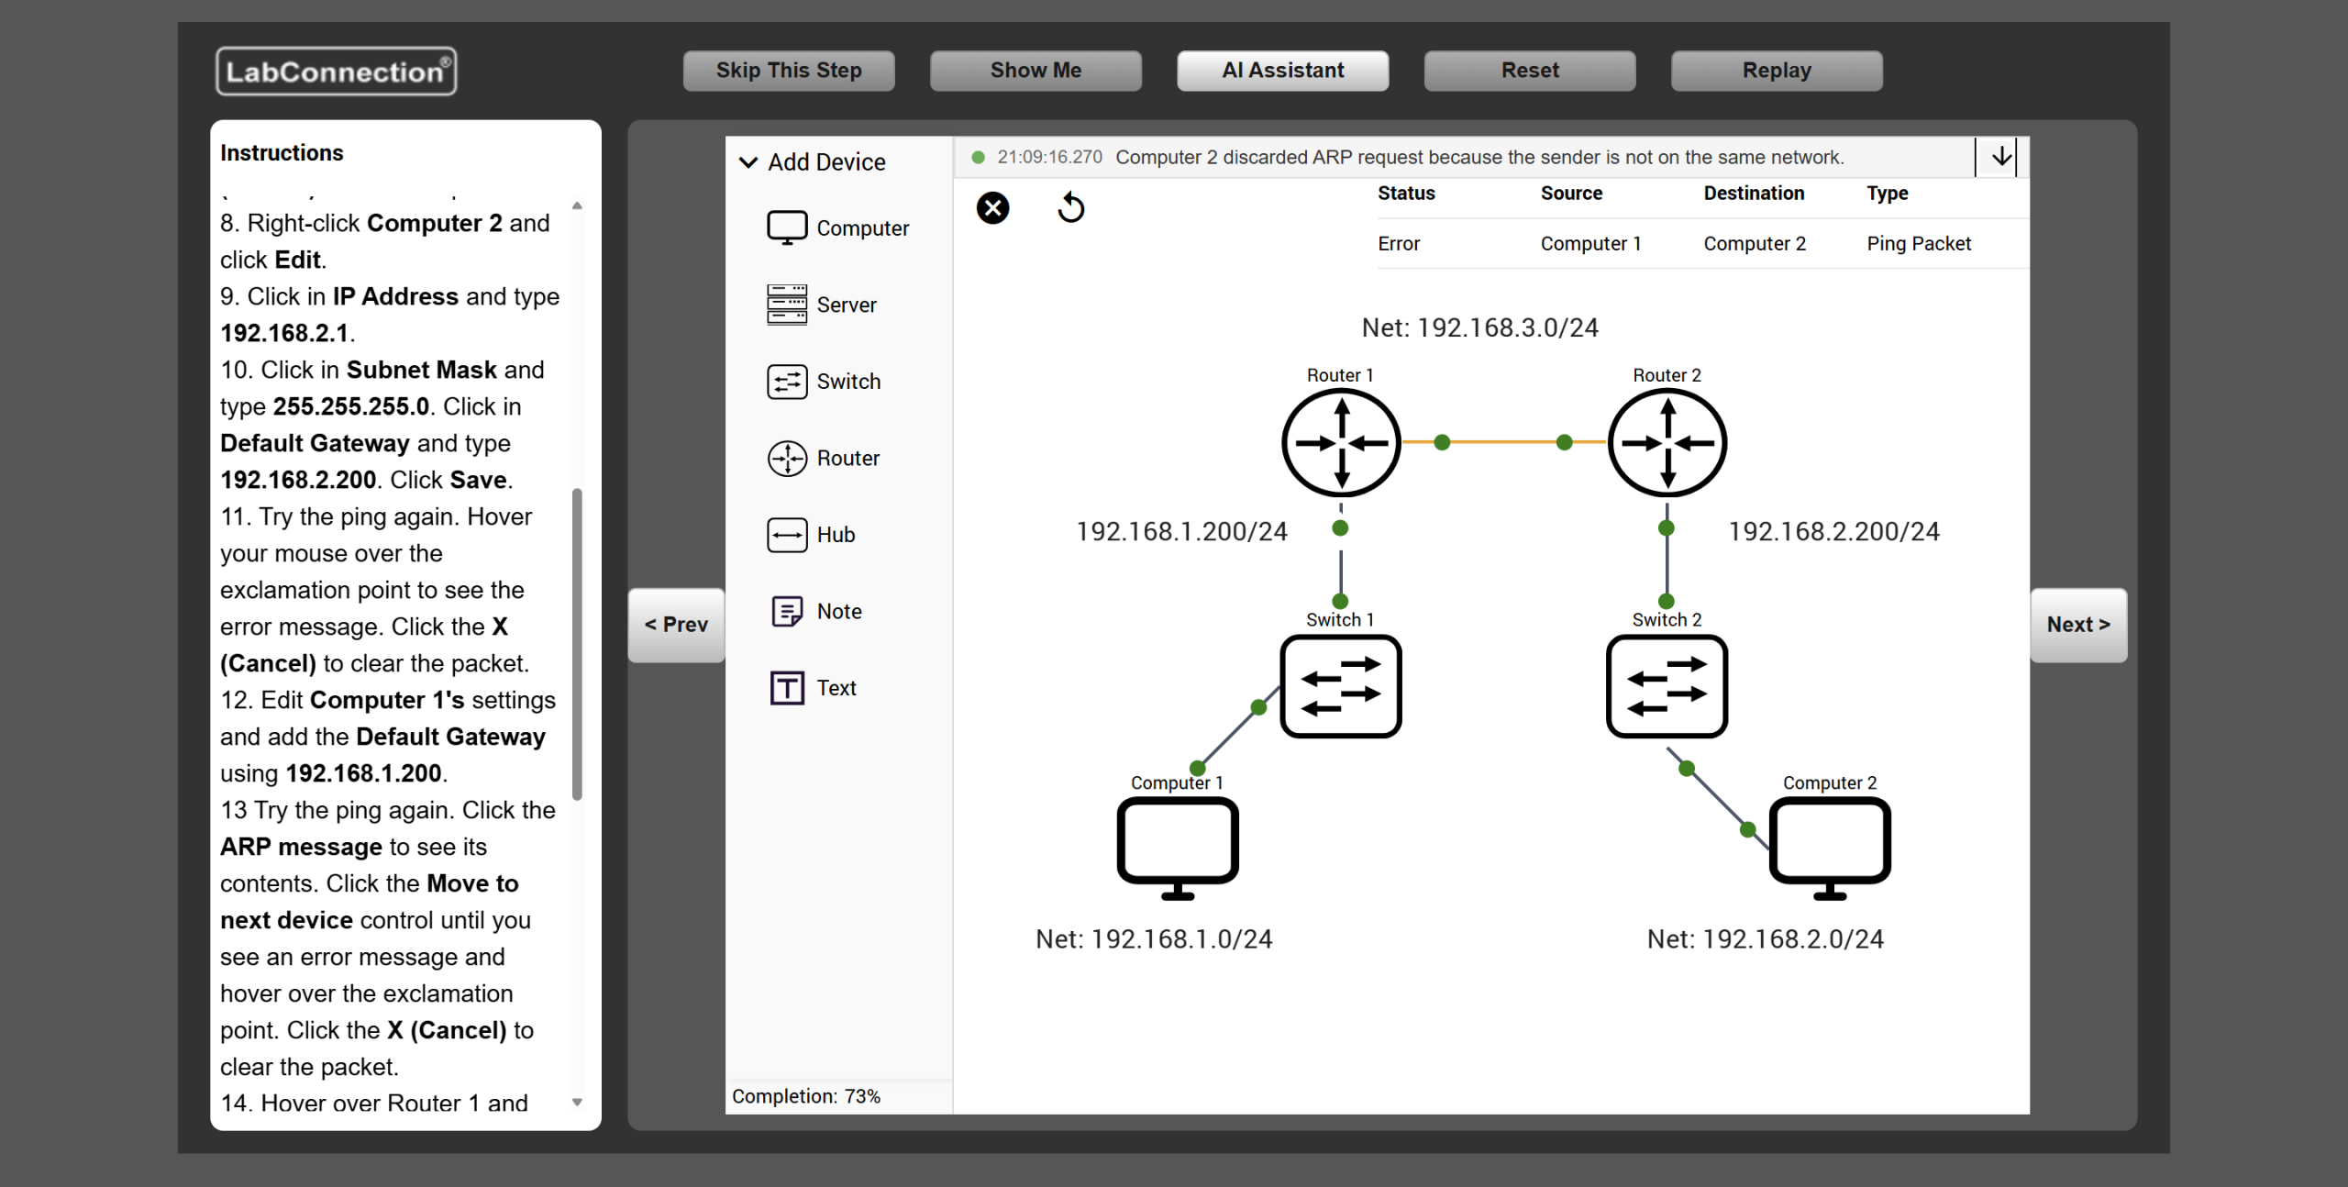This screenshot has height=1187, width=2348.
Task: Click the Router 1 icon on canvas
Action: pyautogui.click(x=1340, y=443)
